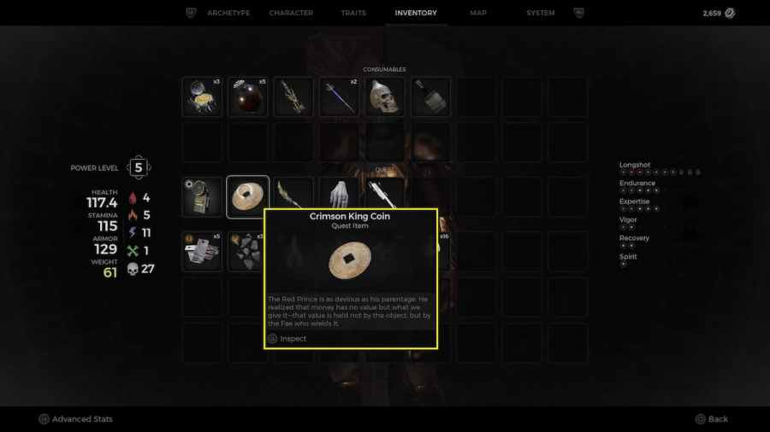This screenshot has height=432, width=770.
Task: Select the blue staff consumable item
Action: pos(339,97)
